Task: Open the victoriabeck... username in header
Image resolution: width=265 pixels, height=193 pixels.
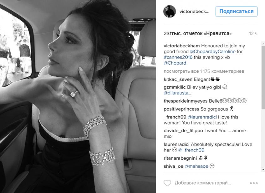Action: coord(194,12)
